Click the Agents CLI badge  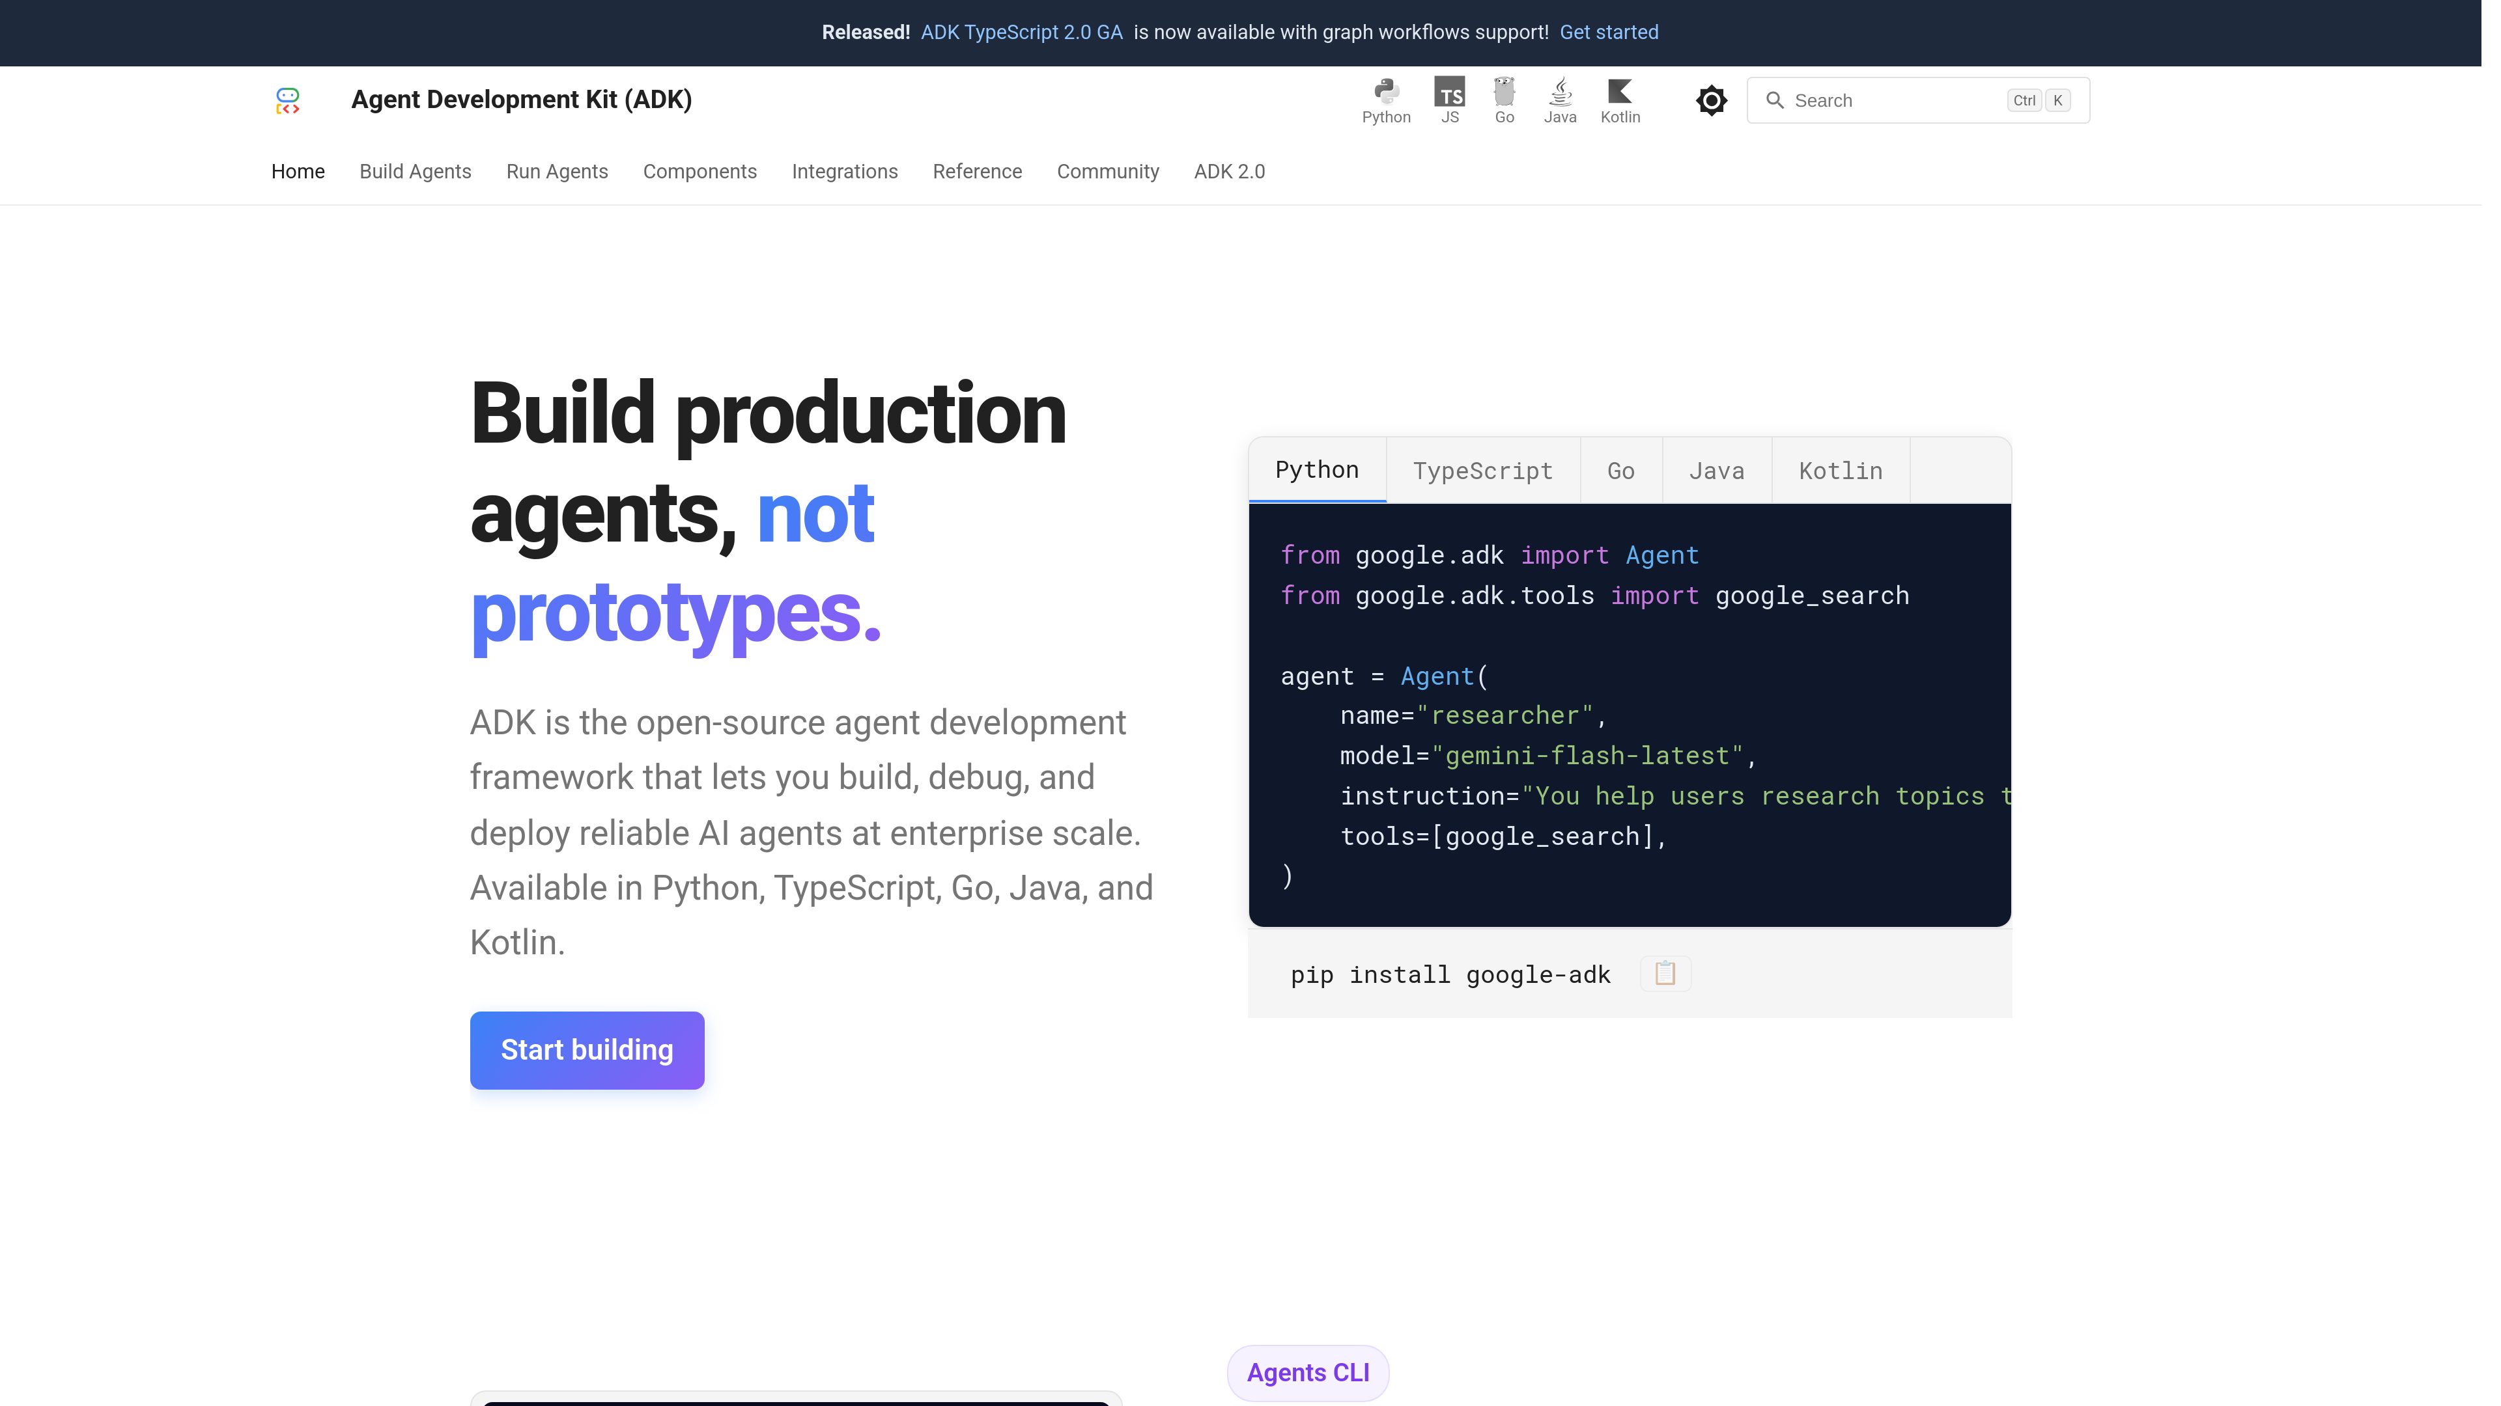1308,1372
